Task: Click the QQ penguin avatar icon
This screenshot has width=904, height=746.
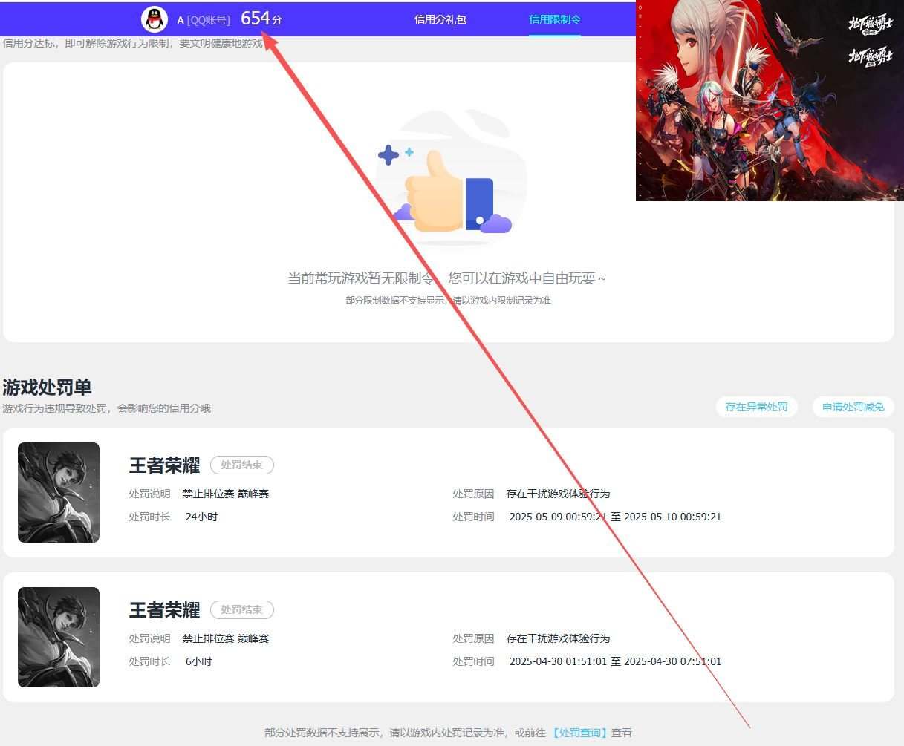Action: (x=155, y=19)
